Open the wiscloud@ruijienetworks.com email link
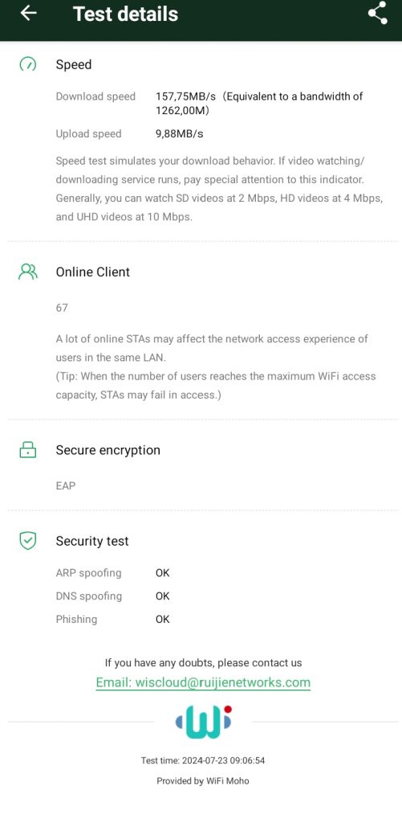 (x=203, y=682)
